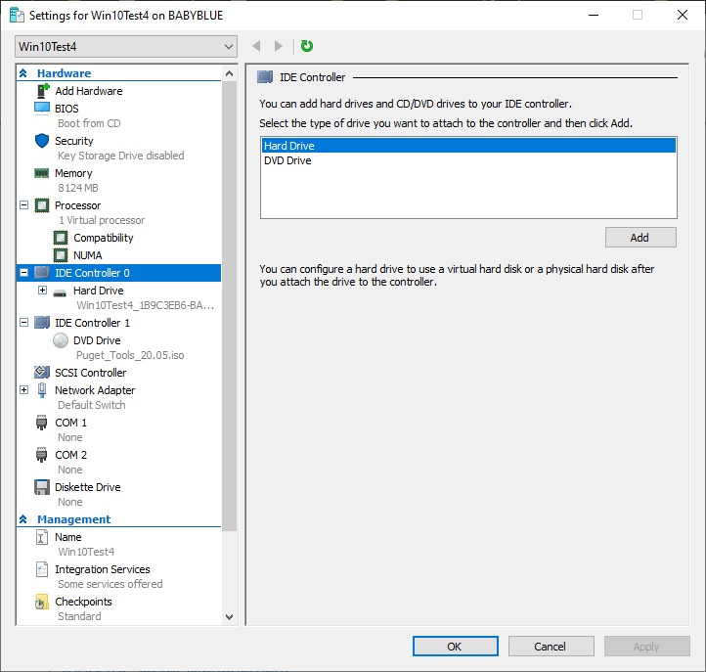
Task: Click the Add button
Action: click(640, 238)
